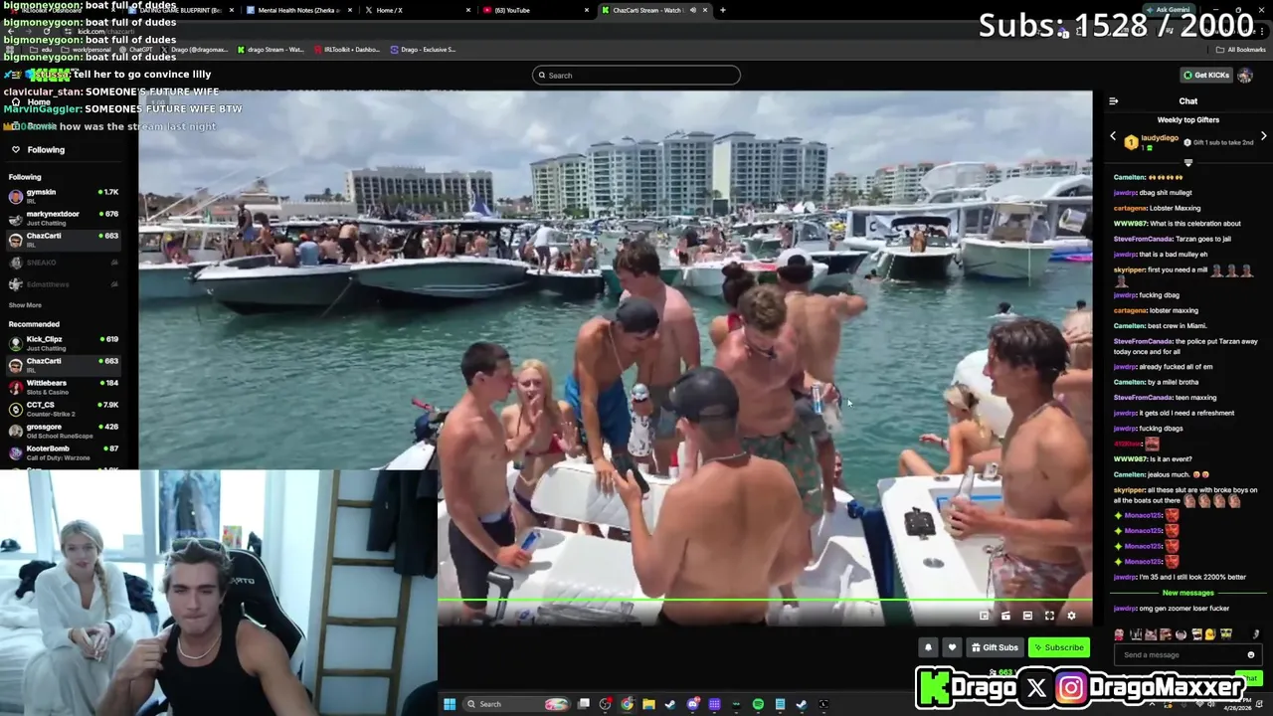Open the Kick channel avatar at top right
This screenshot has height=716, width=1273.
1245,75
